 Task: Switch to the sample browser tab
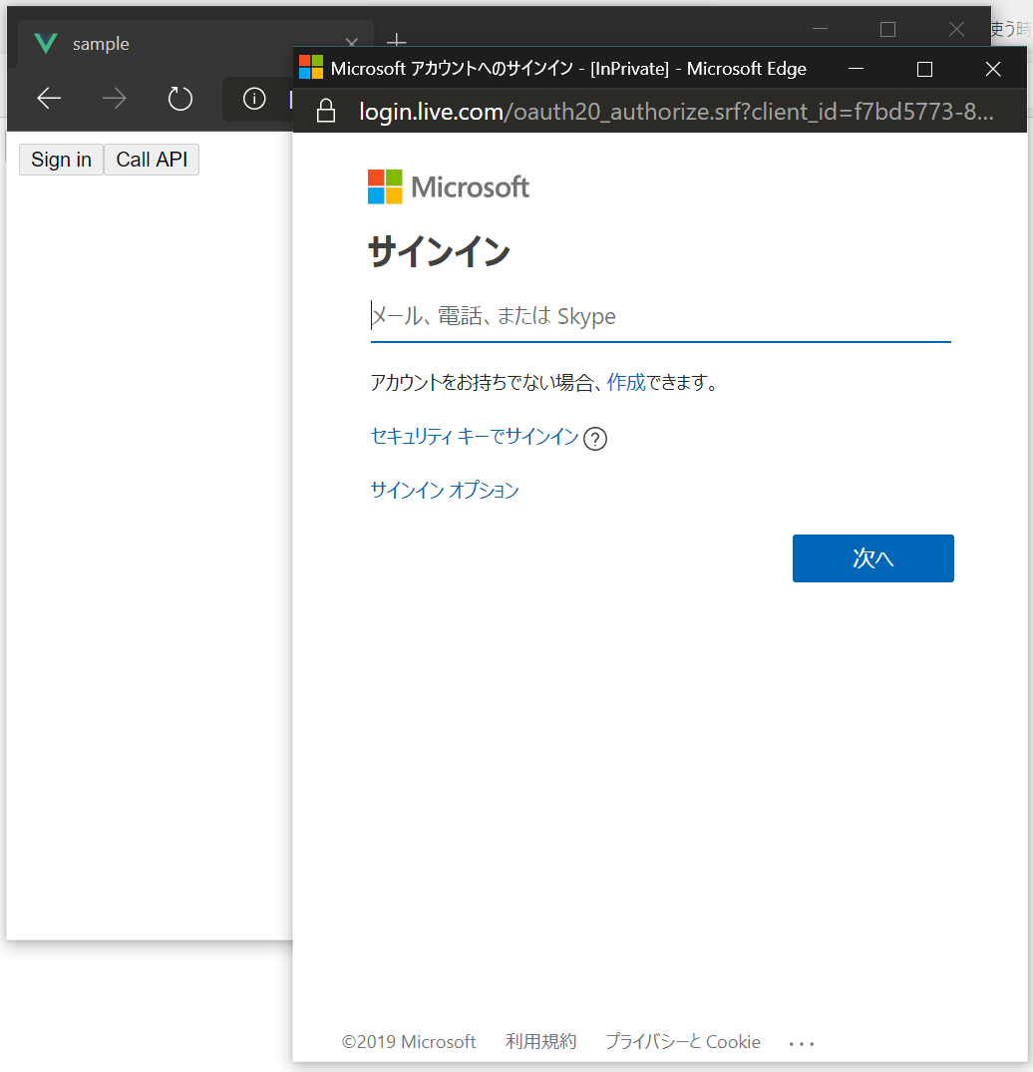[150, 43]
